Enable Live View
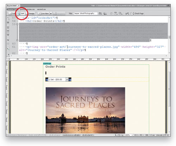Screen dimensions: 176x146 (x=44, y=13)
